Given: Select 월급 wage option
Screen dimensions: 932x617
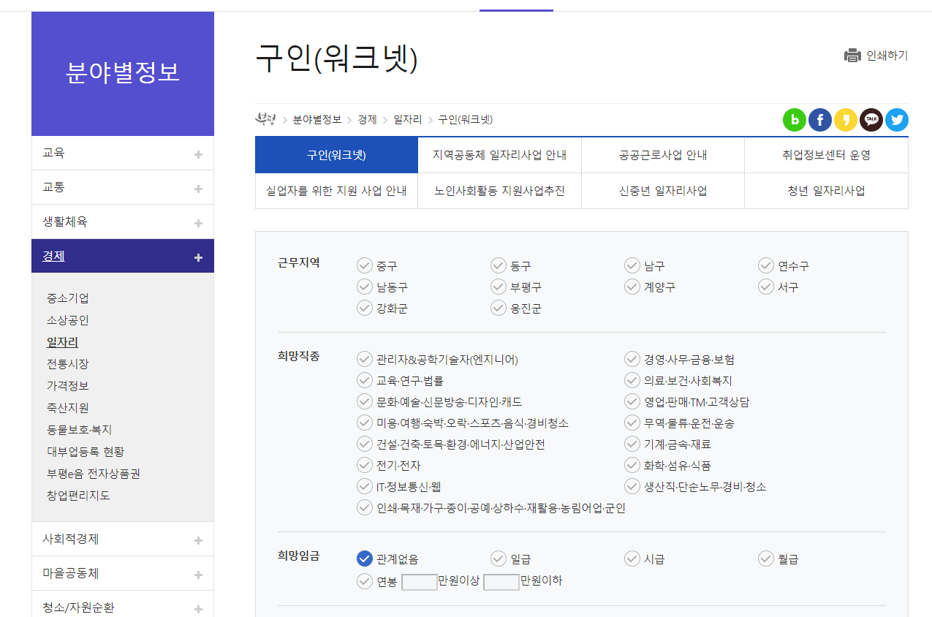Looking at the screenshot, I should click(x=766, y=559).
